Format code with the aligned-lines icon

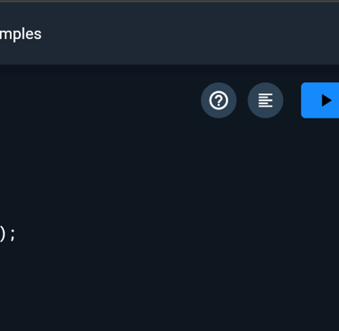tap(265, 100)
